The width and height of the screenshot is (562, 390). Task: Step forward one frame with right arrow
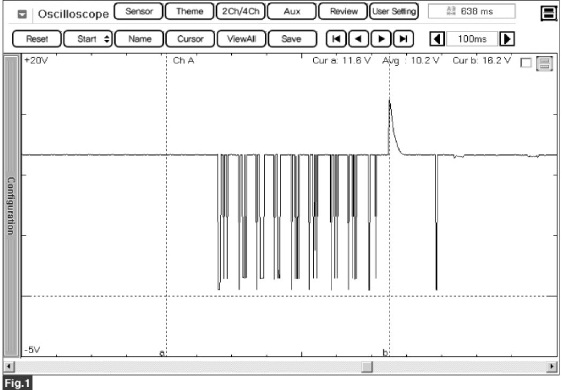coord(381,39)
